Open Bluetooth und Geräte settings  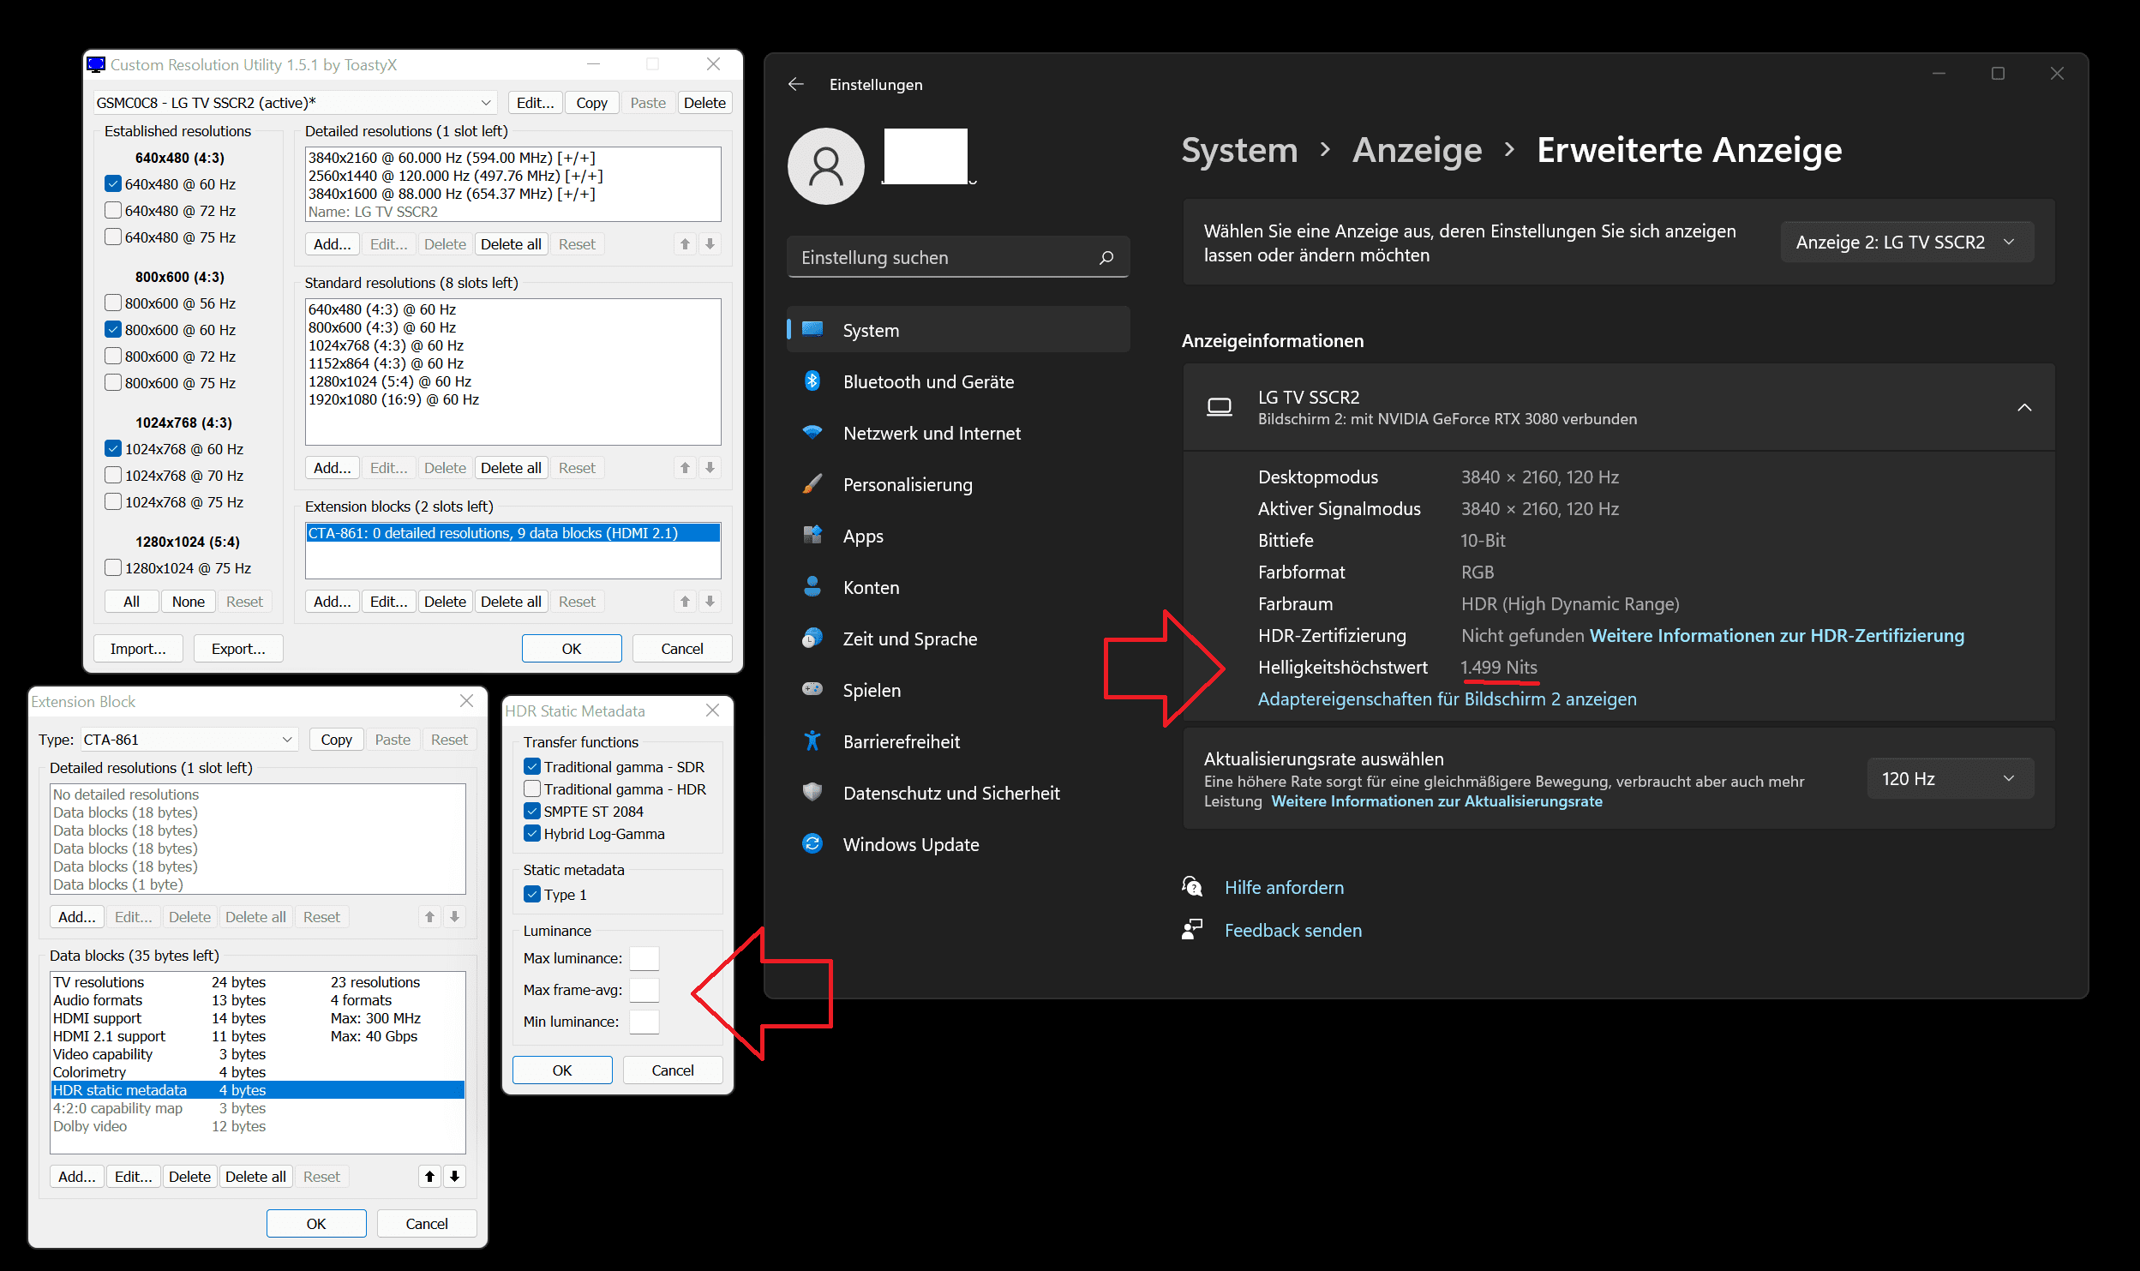[958, 381]
